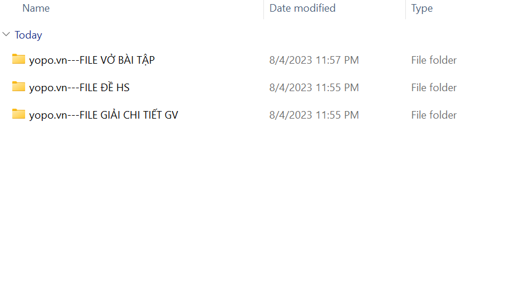Click File folder type of GIẢI CHI TIẾT GV row
This screenshot has width=518, height=305.
click(434, 115)
